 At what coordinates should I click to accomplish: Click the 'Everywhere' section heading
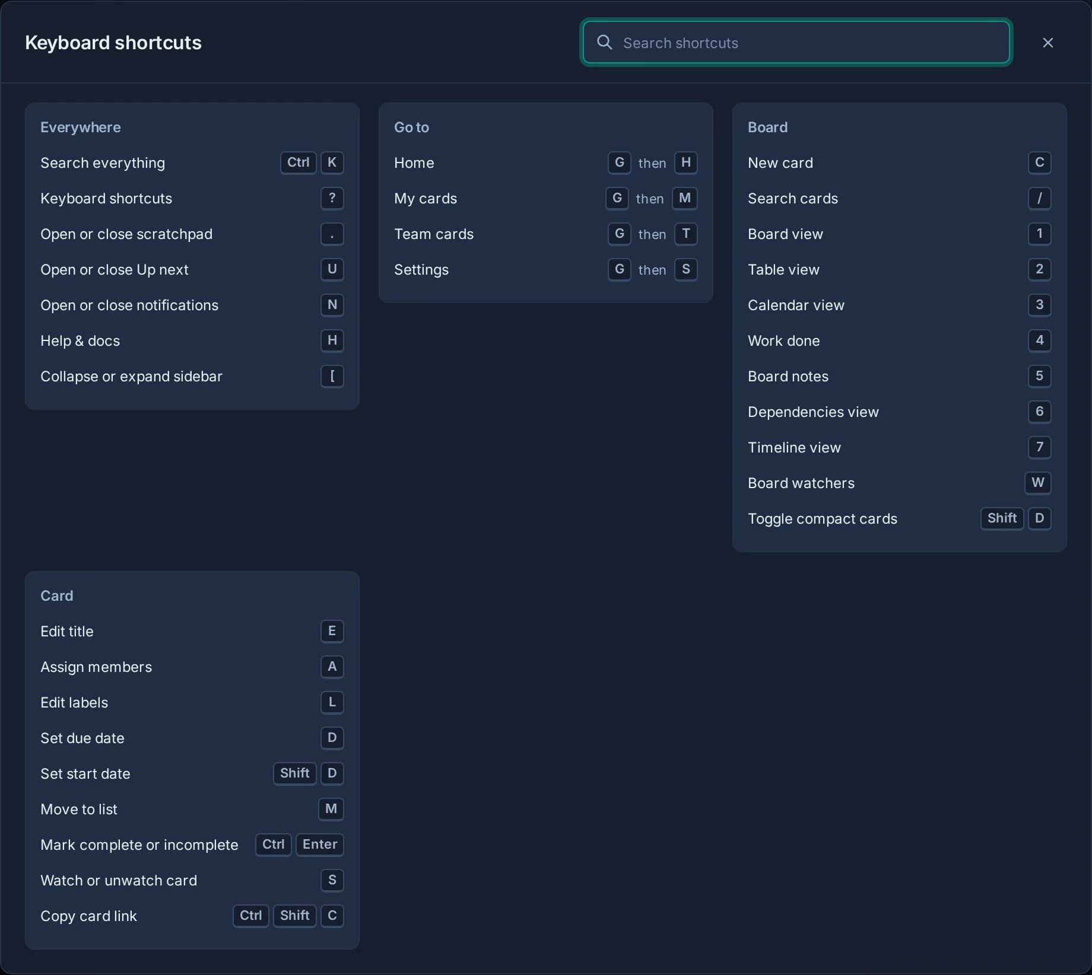[80, 127]
